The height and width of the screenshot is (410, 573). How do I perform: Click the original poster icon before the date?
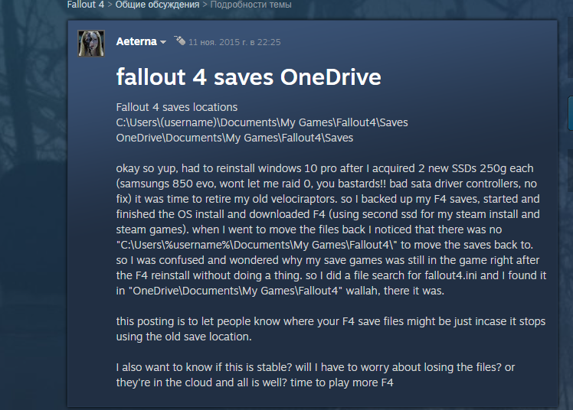point(179,40)
